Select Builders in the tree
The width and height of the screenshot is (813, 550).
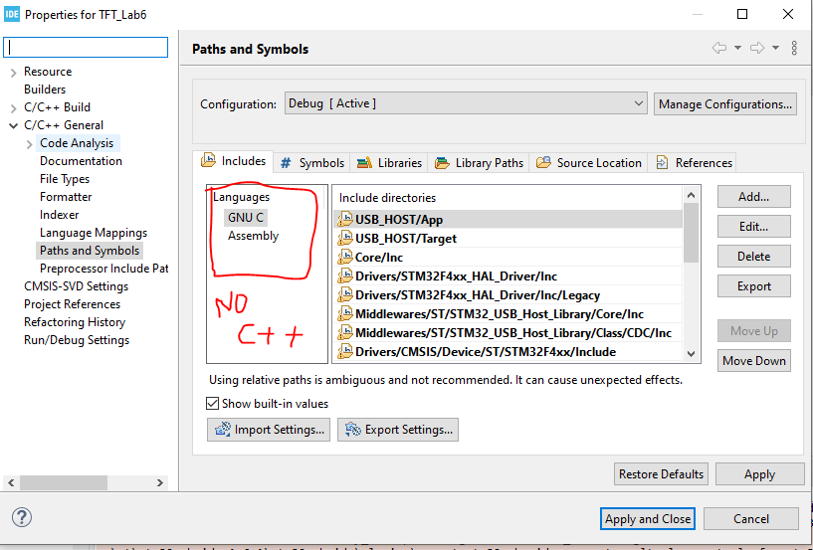[45, 90]
